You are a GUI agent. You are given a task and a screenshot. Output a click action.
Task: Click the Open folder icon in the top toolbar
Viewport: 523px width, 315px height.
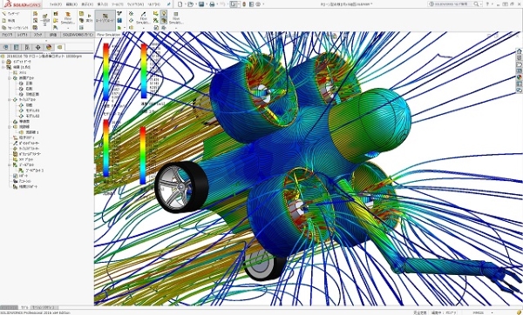[190, 4]
